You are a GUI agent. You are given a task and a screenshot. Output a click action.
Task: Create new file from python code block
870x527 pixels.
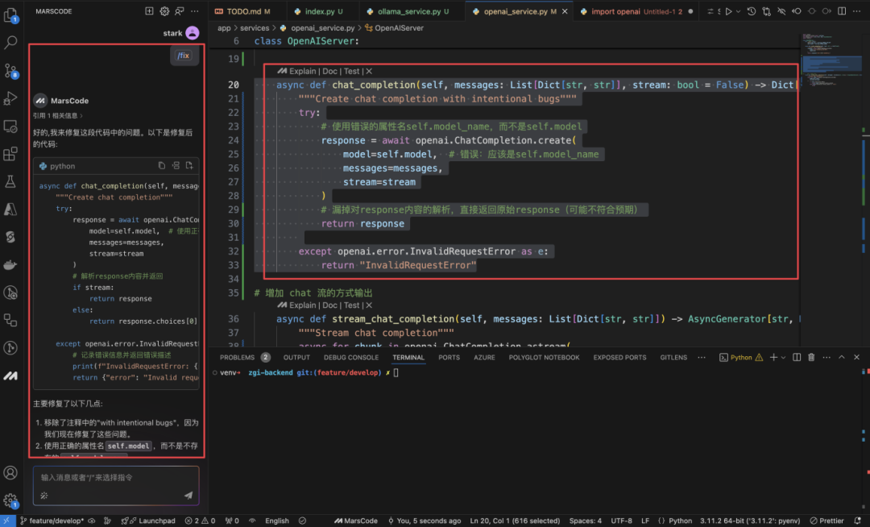pos(189,165)
